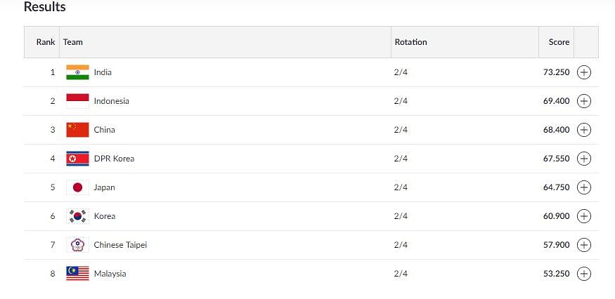The height and width of the screenshot is (299, 615).
Task: Click the Japan flag icon
Action: 77,187
